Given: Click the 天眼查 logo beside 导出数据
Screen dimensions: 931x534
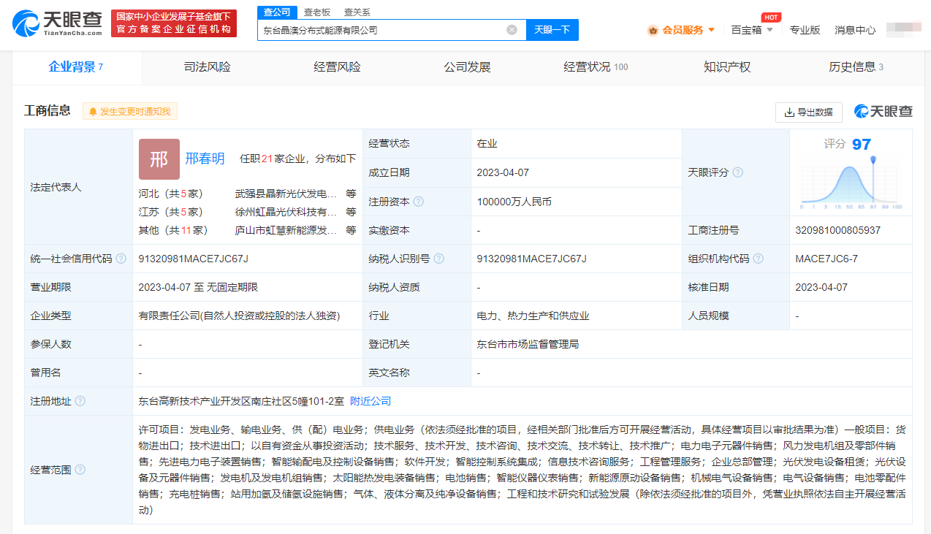Looking at the screenshot, I should [883, 112].
